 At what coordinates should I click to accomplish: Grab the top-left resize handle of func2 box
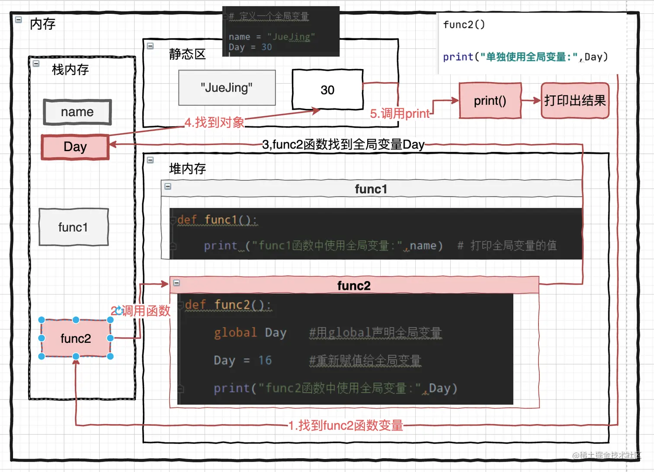(x=42, y=320)
